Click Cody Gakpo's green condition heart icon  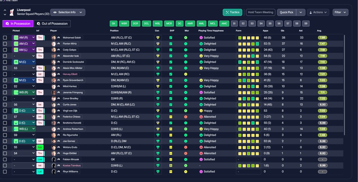click(158, 50)
